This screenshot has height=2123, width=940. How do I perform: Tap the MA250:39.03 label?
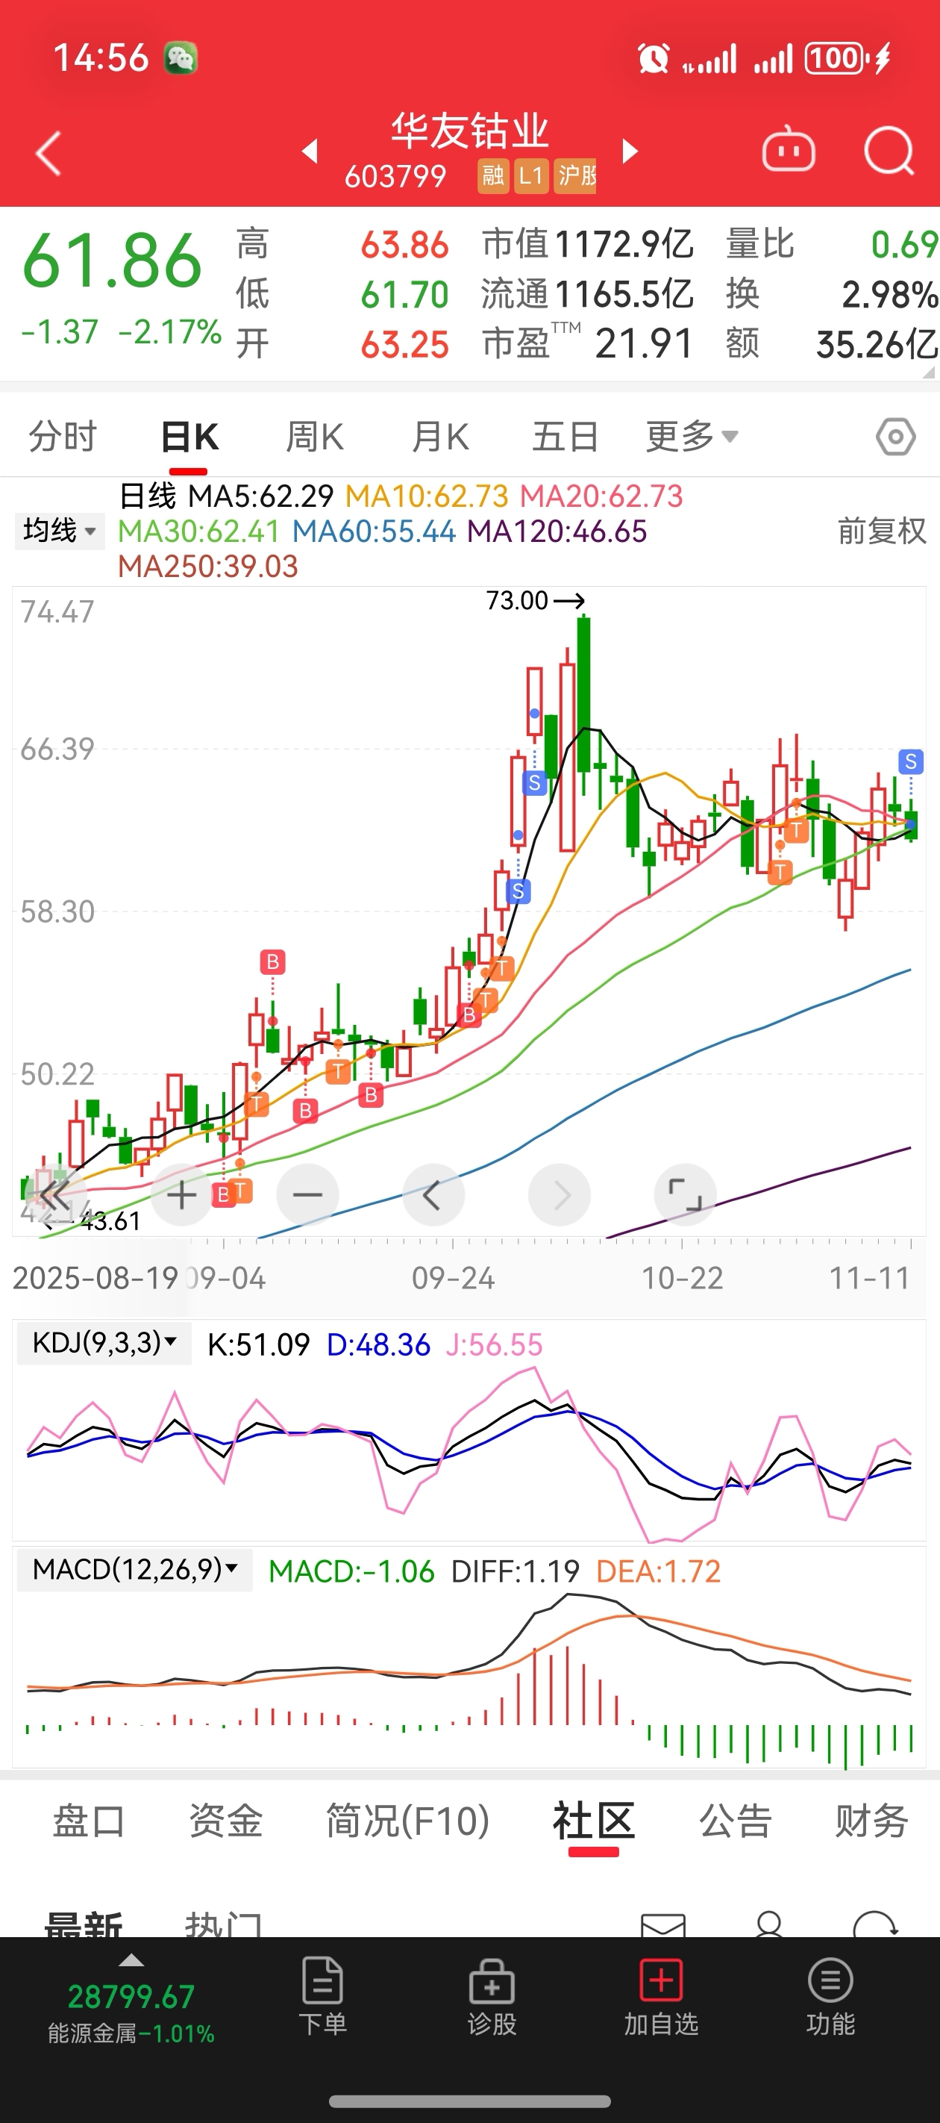coord(207,566)
